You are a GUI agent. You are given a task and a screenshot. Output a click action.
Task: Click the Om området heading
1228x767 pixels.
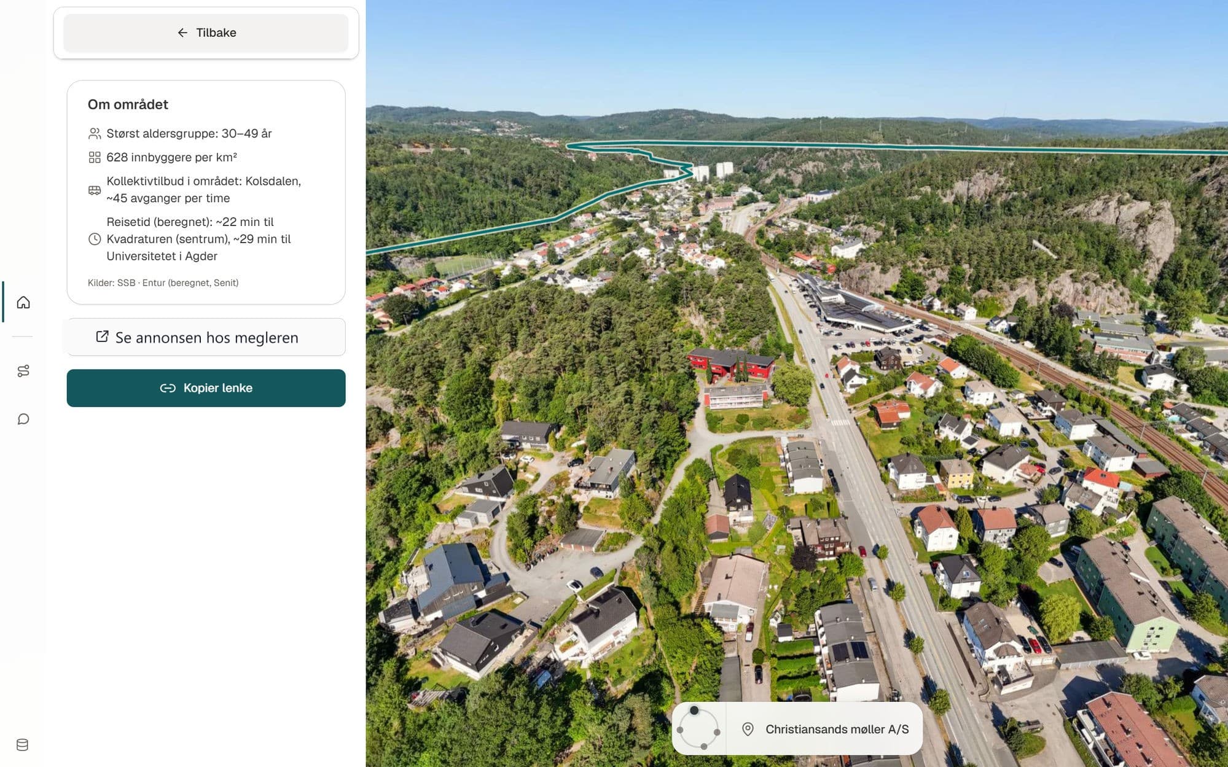(x=128, y=104)
